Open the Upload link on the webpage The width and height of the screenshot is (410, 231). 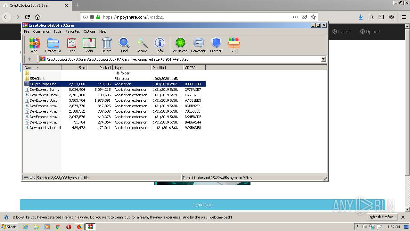pos(370,32)
